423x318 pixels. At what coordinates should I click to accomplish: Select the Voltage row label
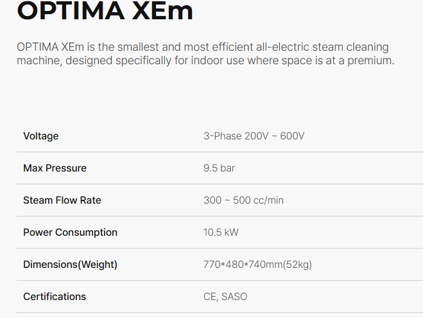40,136
